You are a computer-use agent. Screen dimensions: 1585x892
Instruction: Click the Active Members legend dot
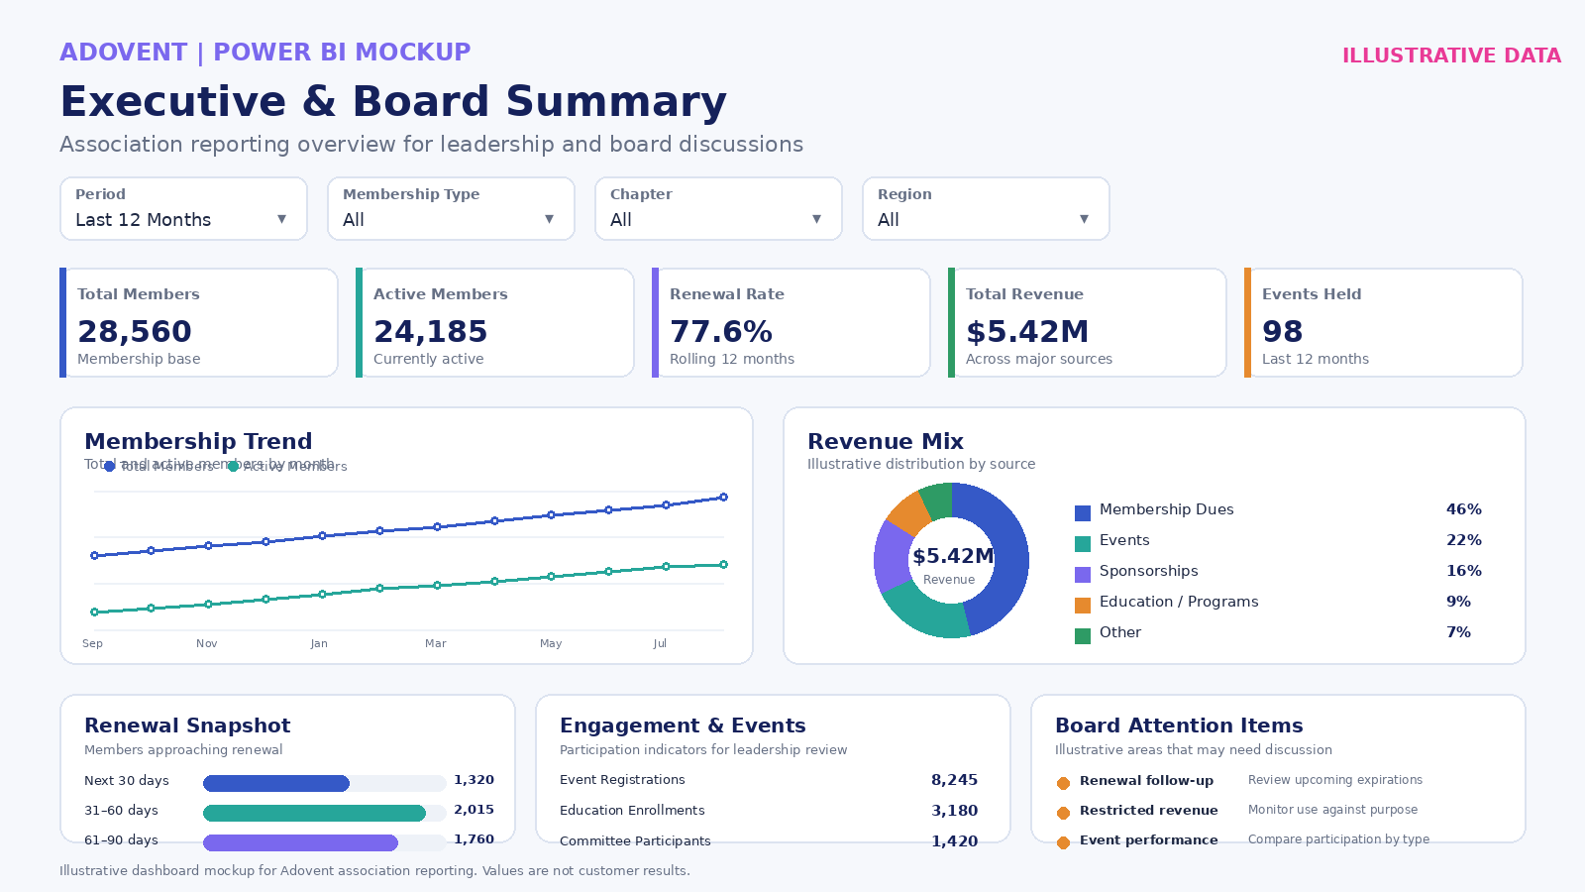coord(233,467)
